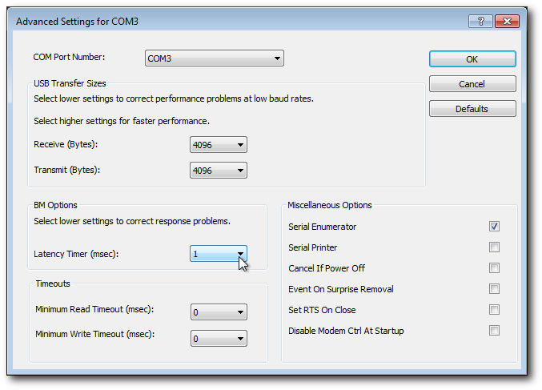542x390 pixels.
Task: Tick the Set RTS On Close checkbox
Action: 495,310
